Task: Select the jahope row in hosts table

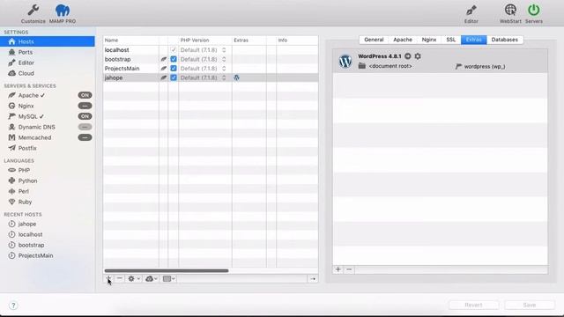Action: [211, 77]
